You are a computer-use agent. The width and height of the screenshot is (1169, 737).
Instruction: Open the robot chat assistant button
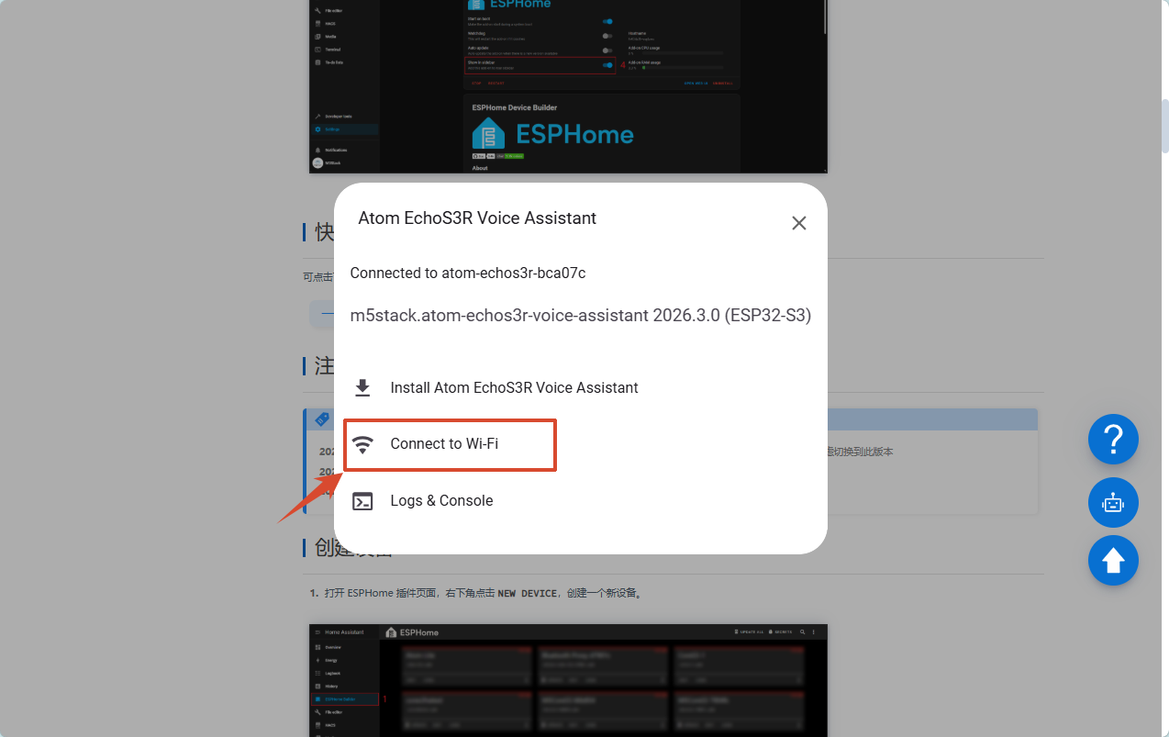pyautogui.click(x=1113, y=503)
